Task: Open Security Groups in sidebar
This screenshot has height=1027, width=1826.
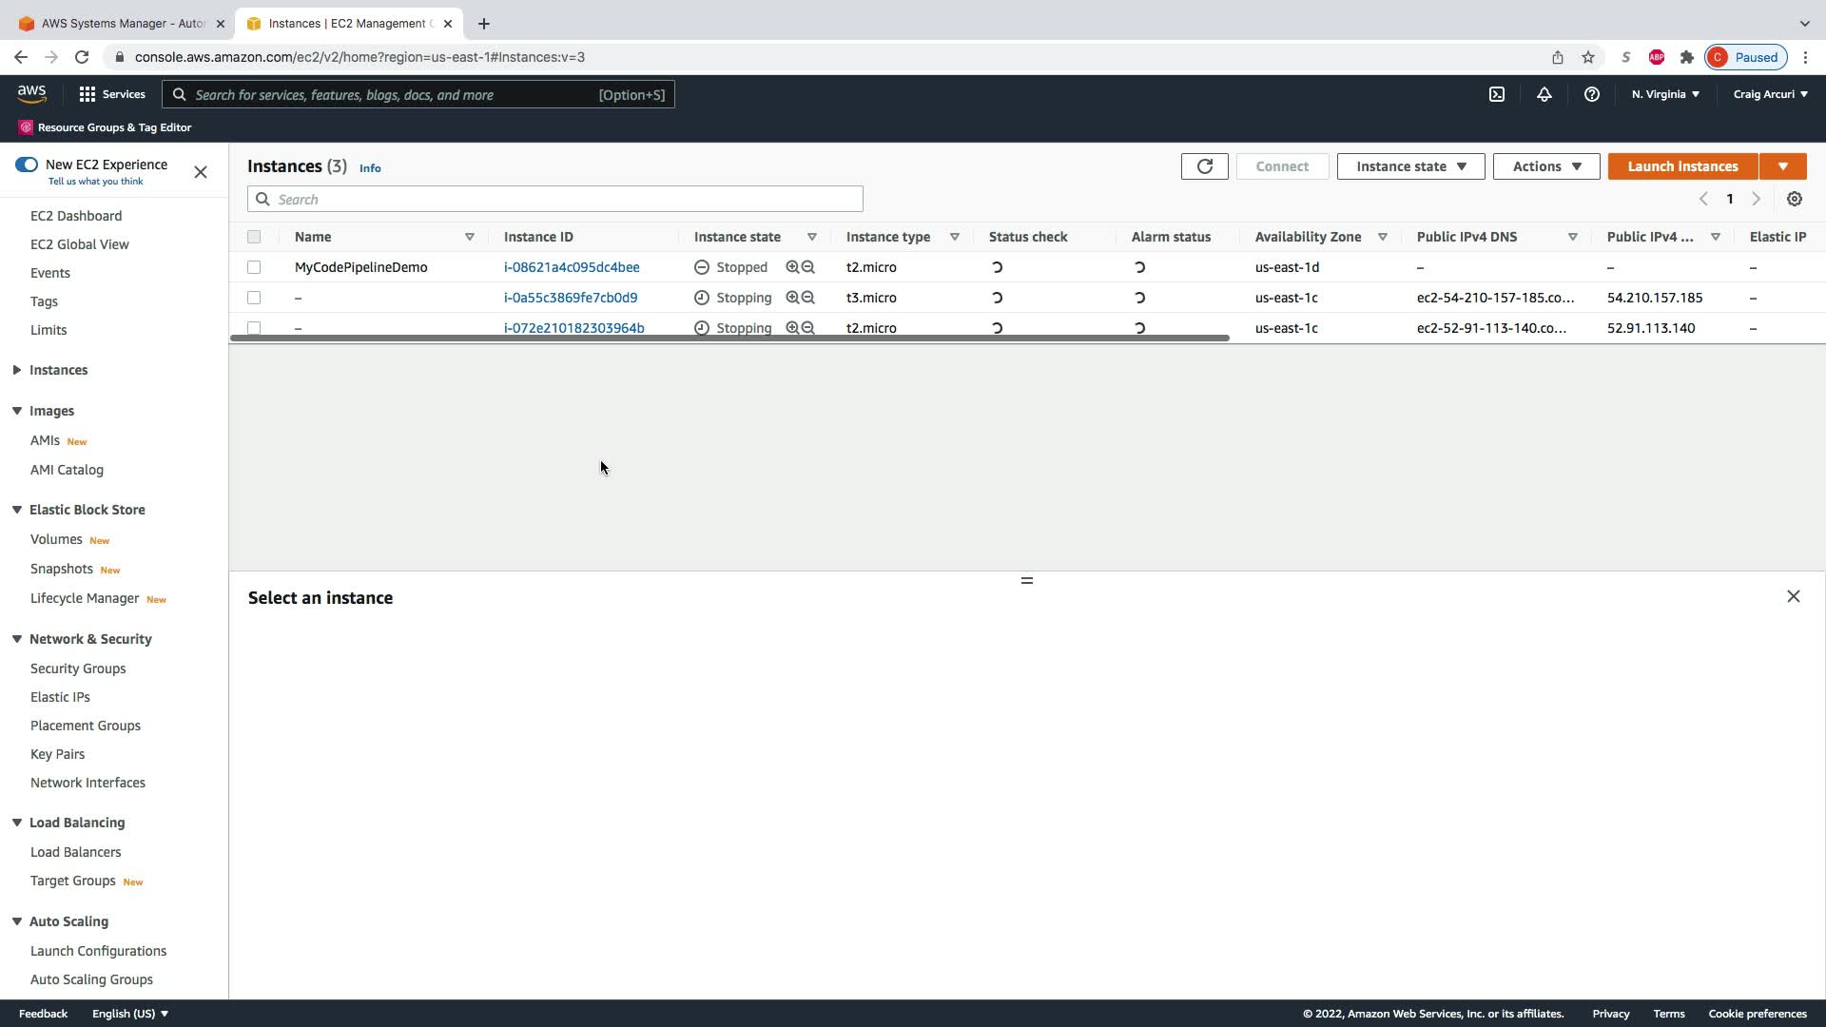Action: (x=78, y=669)
